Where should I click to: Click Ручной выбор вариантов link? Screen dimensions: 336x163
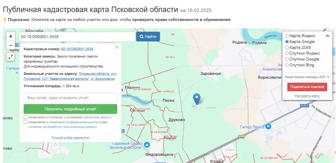pyautogui.click(x=70, y=138)
